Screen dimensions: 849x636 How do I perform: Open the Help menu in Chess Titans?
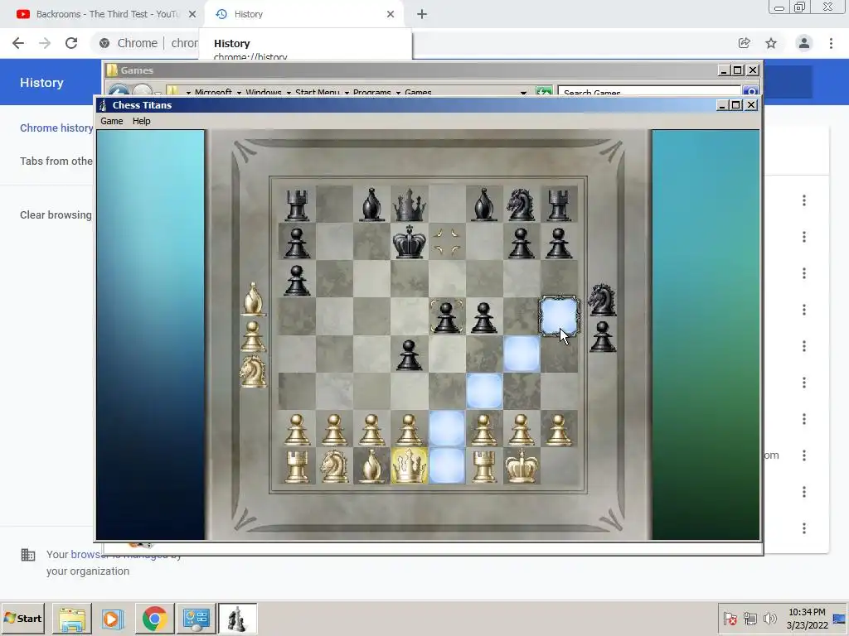click(x=141, y=121)
